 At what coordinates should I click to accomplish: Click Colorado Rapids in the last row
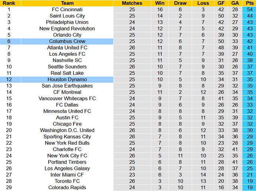67,187
